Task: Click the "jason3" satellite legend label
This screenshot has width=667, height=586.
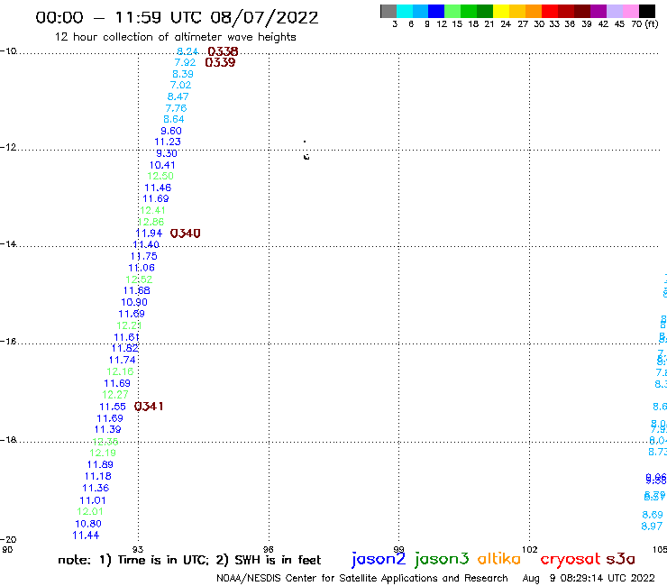Action: pyautogui.click(x=442, y=559)
